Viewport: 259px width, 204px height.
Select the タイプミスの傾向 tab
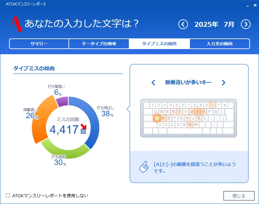click(159, 44)
